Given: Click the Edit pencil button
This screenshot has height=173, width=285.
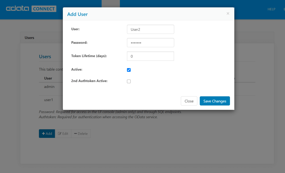Looking at the screenshot, I should pos(63,133).
